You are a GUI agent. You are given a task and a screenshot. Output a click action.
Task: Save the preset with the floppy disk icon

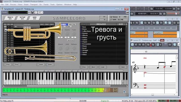[x=33, y=12]
